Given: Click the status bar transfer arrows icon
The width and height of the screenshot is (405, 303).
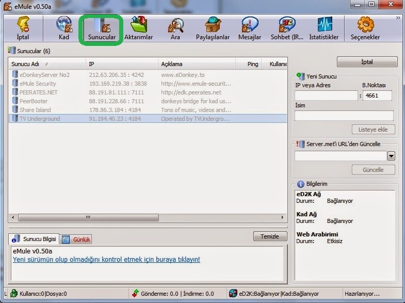Looking at the screenshot, I should 135,293.
